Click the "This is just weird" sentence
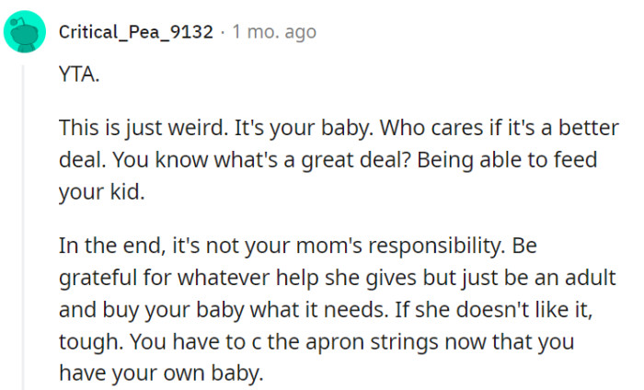 (155, 127)
